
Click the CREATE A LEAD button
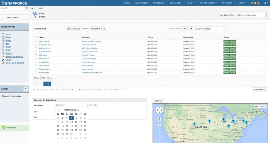[73, 29]
